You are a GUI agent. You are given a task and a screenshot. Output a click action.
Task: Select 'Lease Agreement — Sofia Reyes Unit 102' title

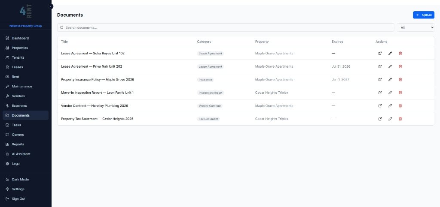click(x=93, y=53)
